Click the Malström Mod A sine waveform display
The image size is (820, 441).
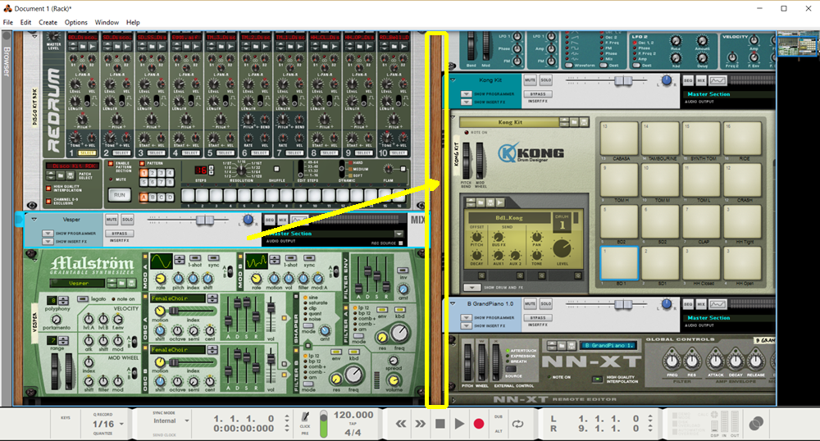pyautogui.click(x=161, y=261)
